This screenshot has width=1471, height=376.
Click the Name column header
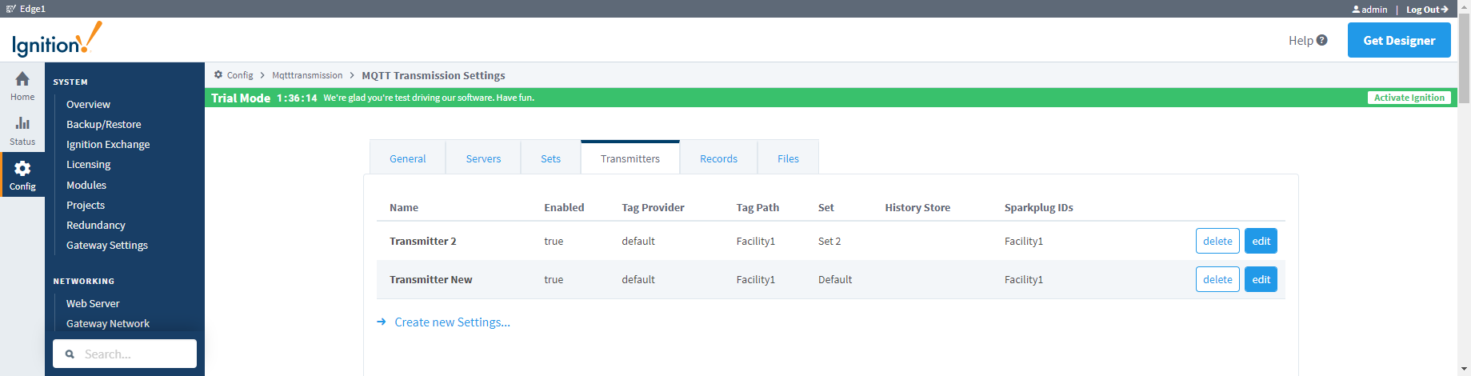tap(404, 207)
